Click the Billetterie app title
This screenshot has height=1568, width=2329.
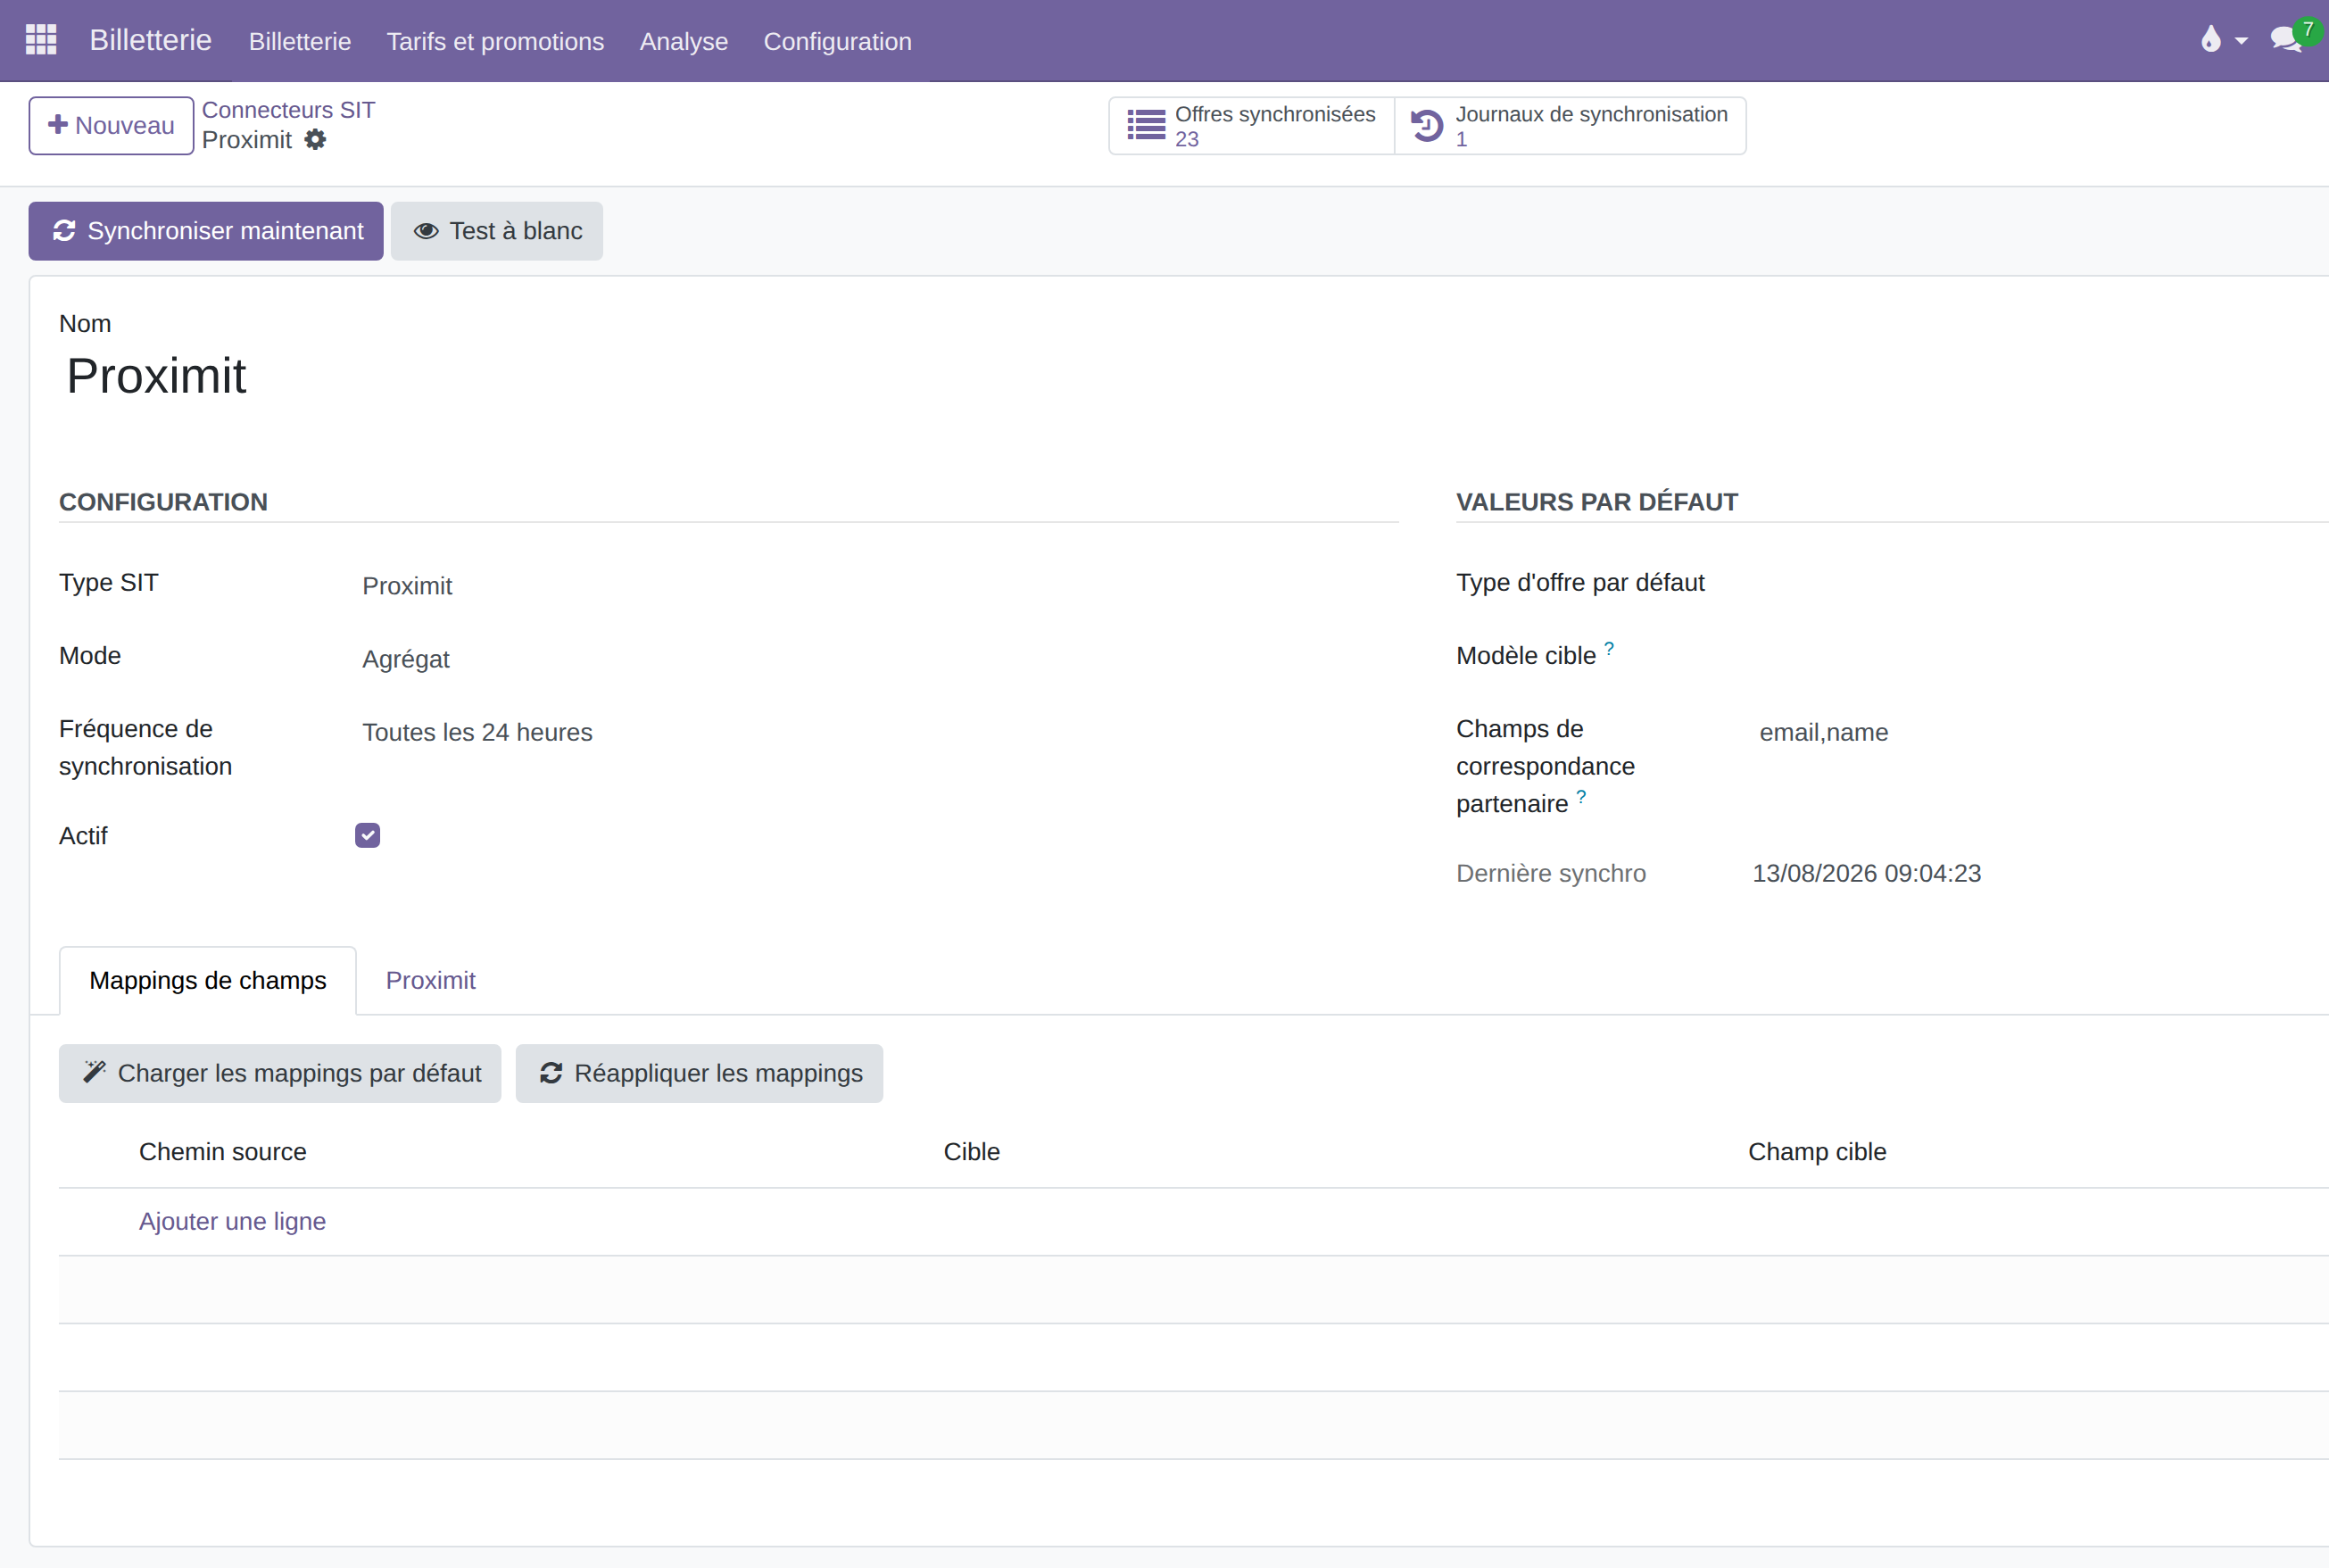coord(151,40)
